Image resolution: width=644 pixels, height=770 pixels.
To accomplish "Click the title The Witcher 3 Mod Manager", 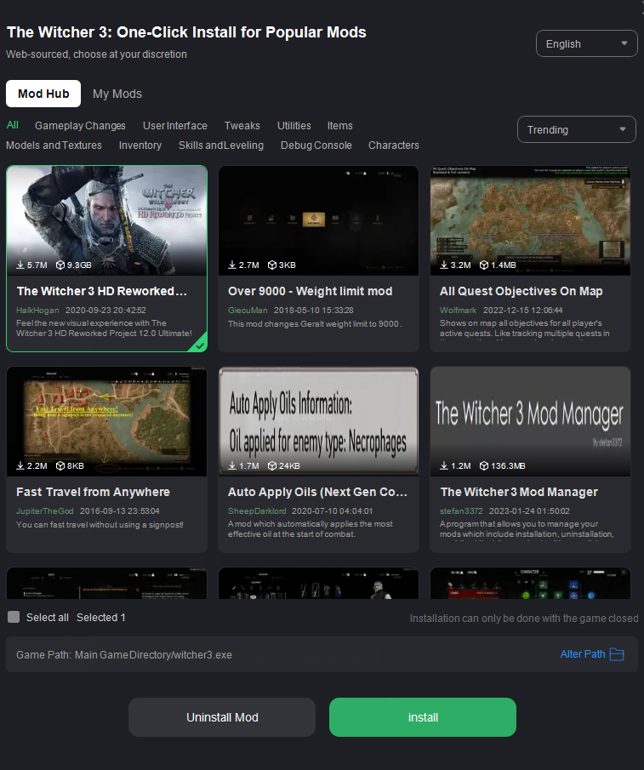I will click(x=519, y=492).
